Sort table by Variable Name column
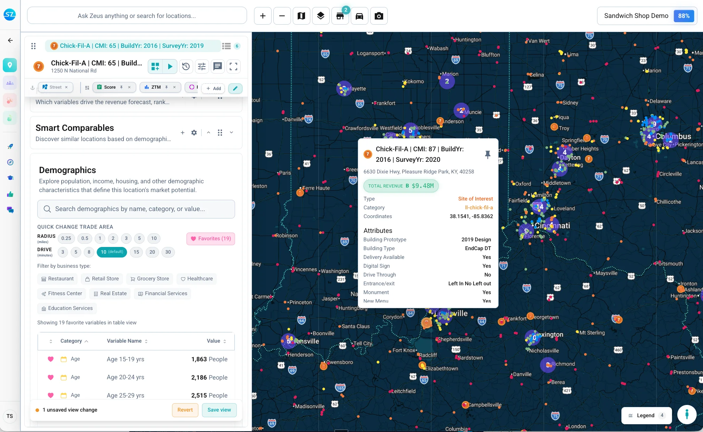 pyautogui.click(x=127, y=341)
